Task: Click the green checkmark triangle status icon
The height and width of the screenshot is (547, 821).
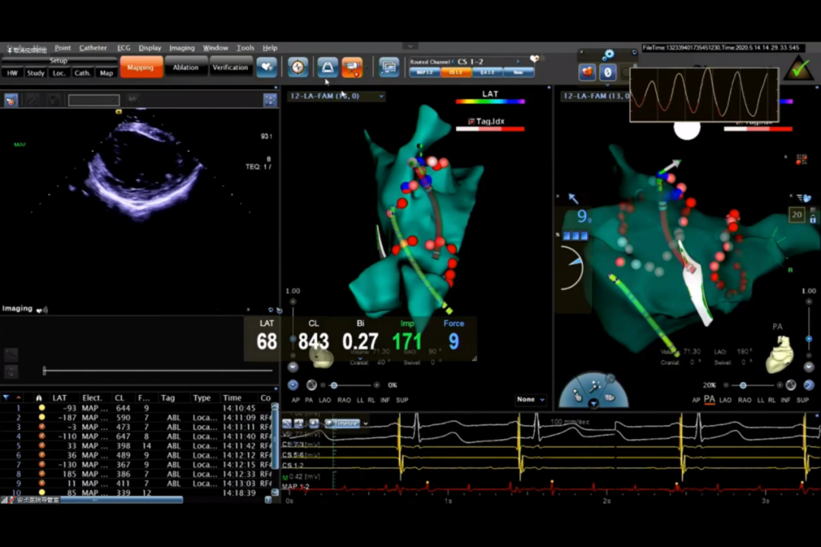Action: [797, 69]
